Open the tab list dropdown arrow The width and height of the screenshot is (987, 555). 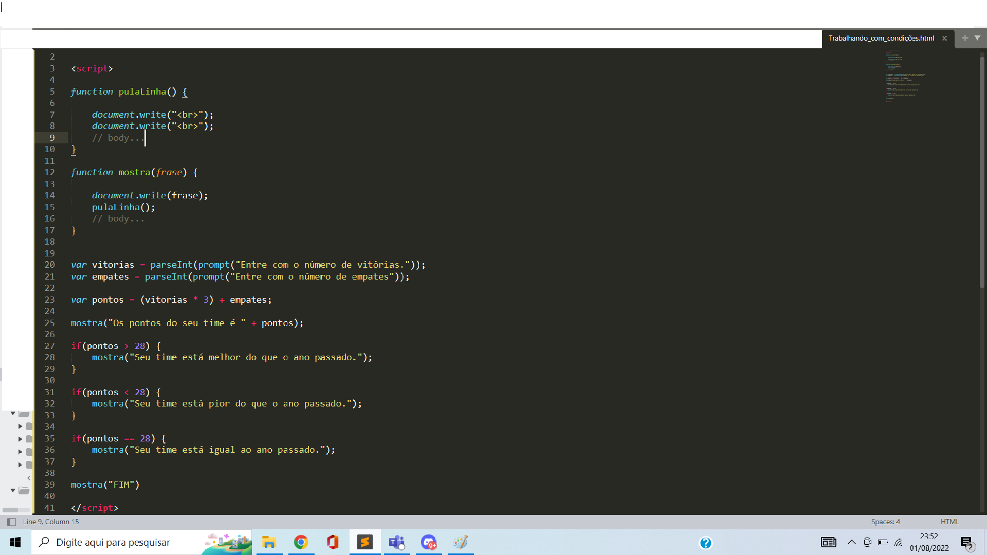pos(977,38)
